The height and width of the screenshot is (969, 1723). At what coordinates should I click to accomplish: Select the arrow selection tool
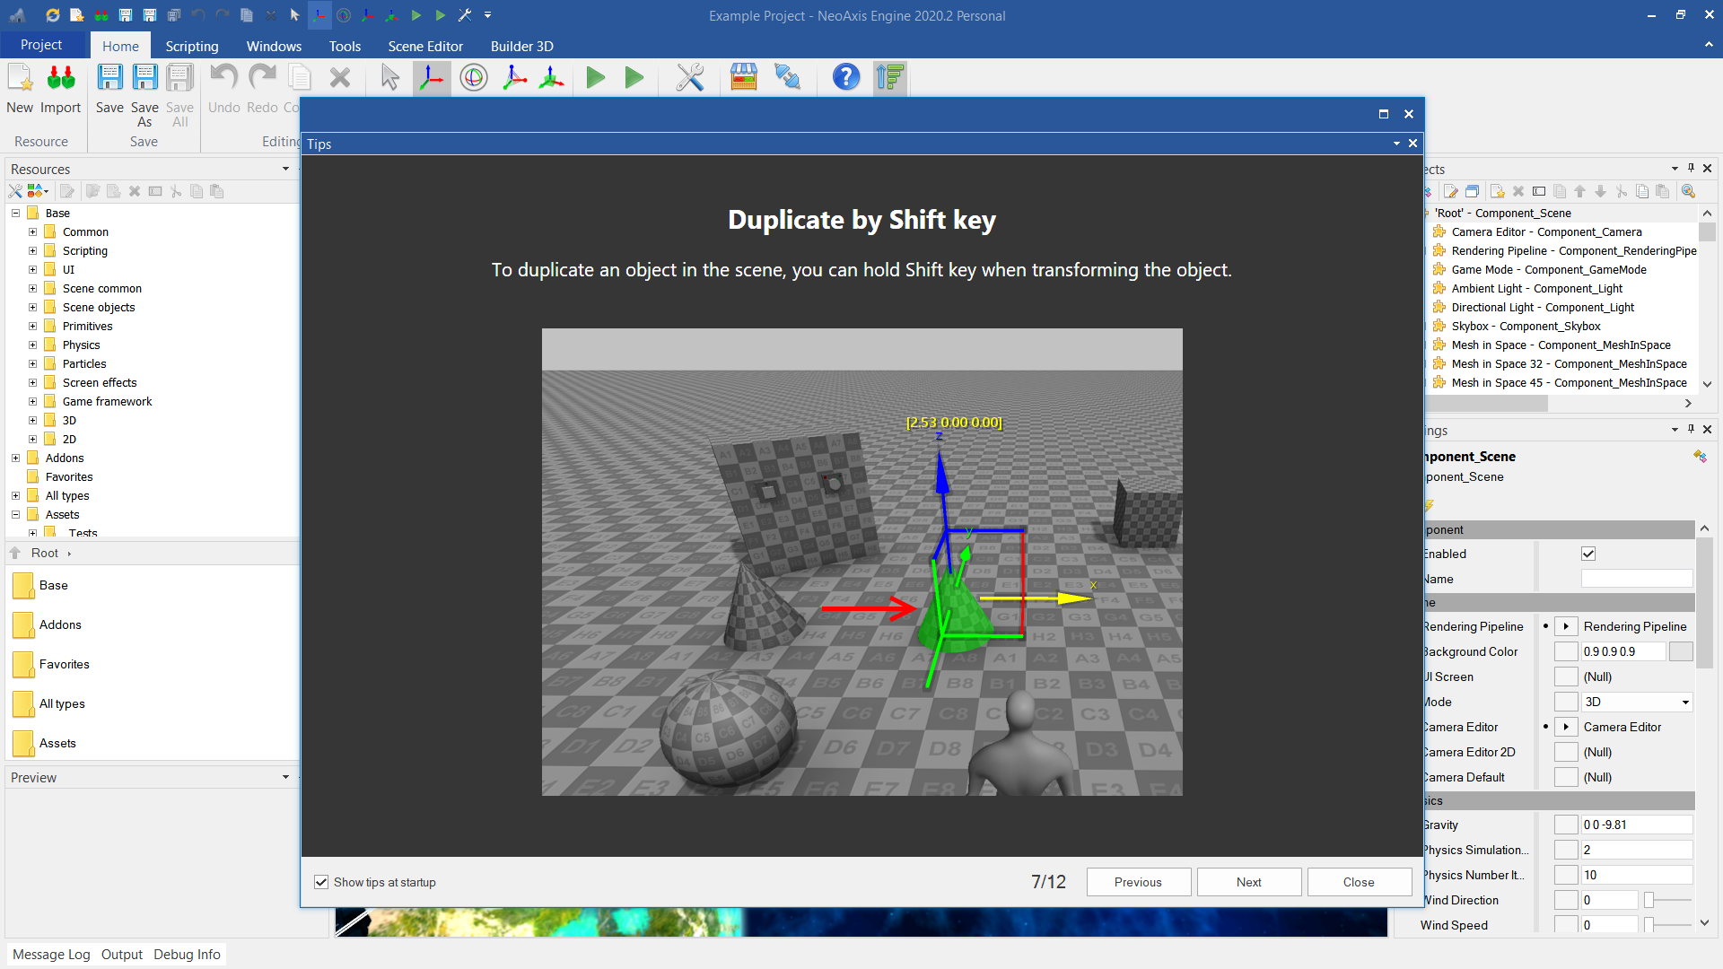click(x=390, y=79)
